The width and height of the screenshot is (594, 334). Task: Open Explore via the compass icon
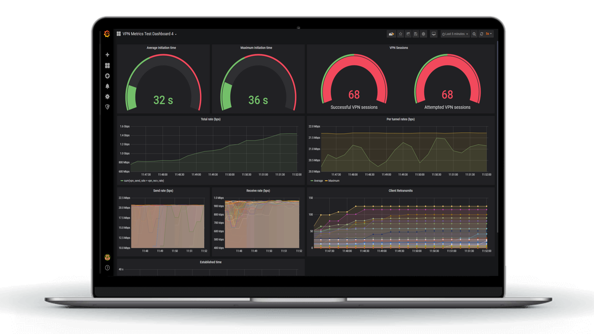tap(107, 76)
